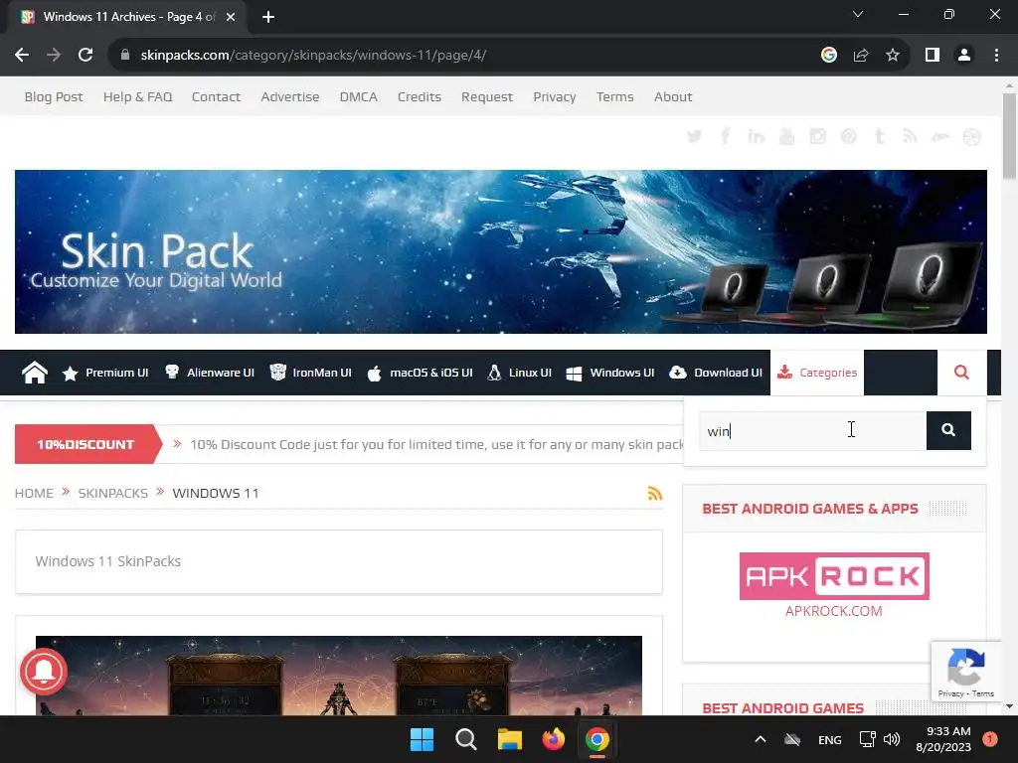Viewport: 1018px width, 763px height.
Task: Click the Tumblr social icon
Action: pos(880,136)
